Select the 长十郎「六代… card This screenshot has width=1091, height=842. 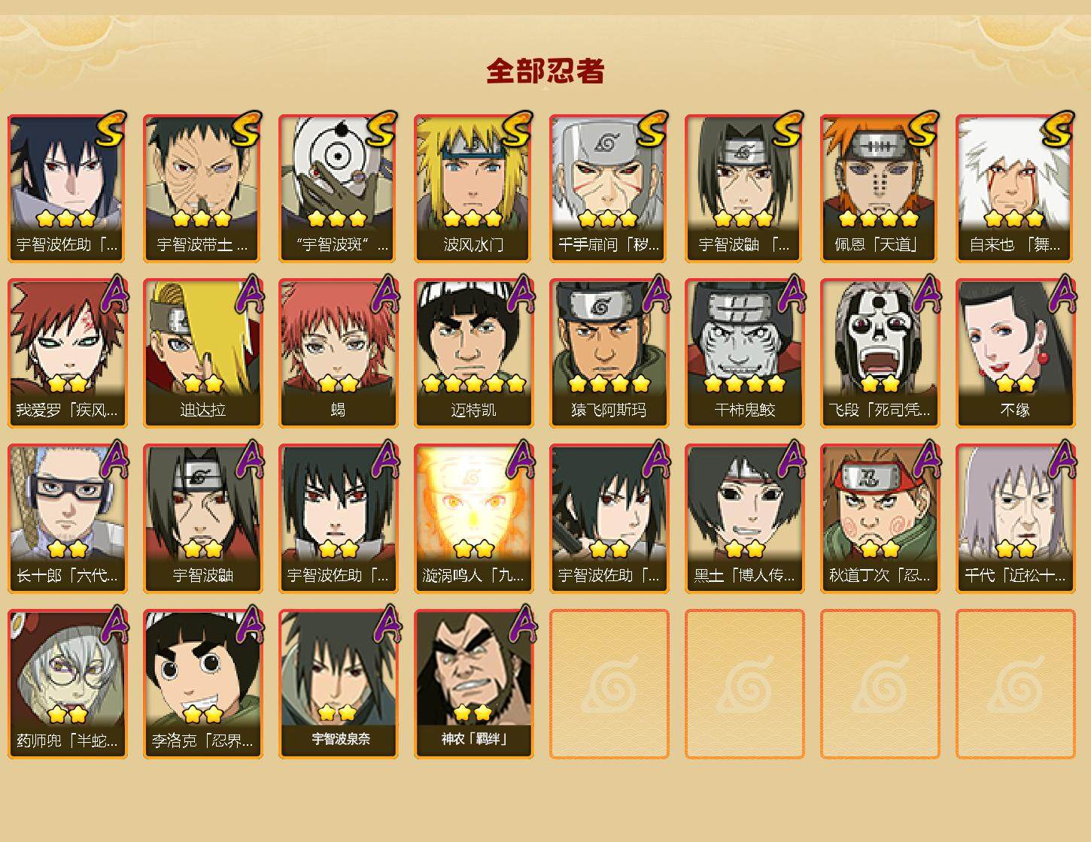(x=67, y=519)
